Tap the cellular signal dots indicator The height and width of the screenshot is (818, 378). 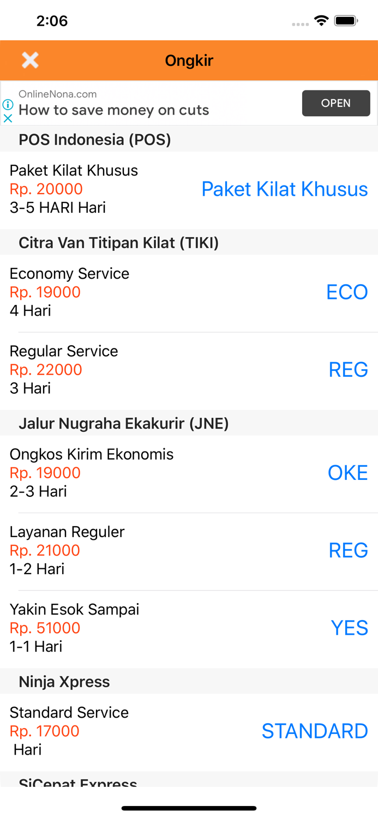click(x=300, y=23)
